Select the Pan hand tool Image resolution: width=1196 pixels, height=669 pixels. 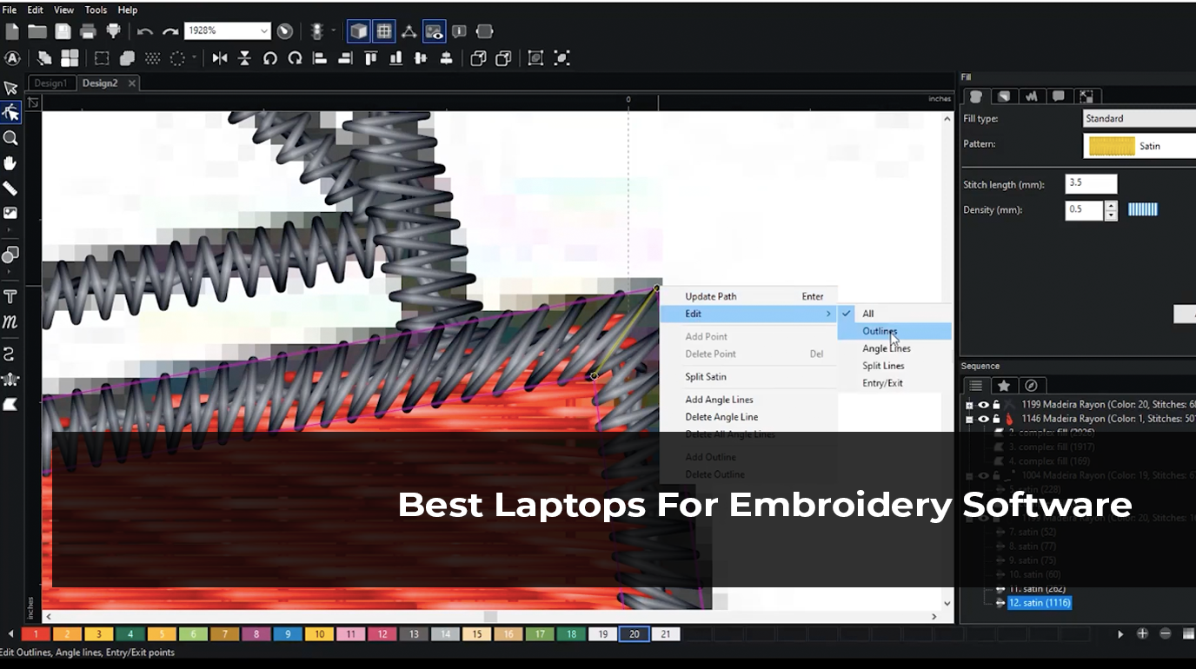10,163
